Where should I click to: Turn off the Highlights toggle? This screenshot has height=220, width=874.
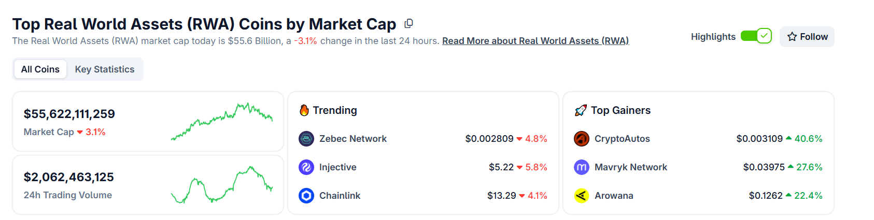tap(756, 36)
